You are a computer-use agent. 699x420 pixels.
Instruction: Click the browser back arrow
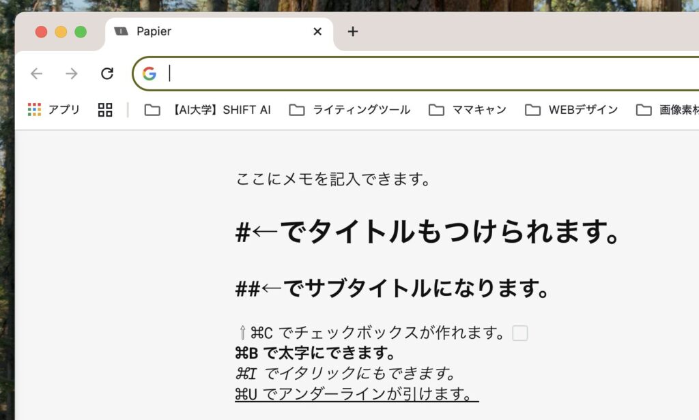point(37,74)
